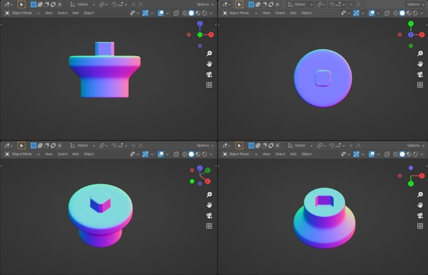Viewport: 428px width, 275px height.
Task: Toggle overlays button in bottom-left viewport
Action: coord(161,154)
